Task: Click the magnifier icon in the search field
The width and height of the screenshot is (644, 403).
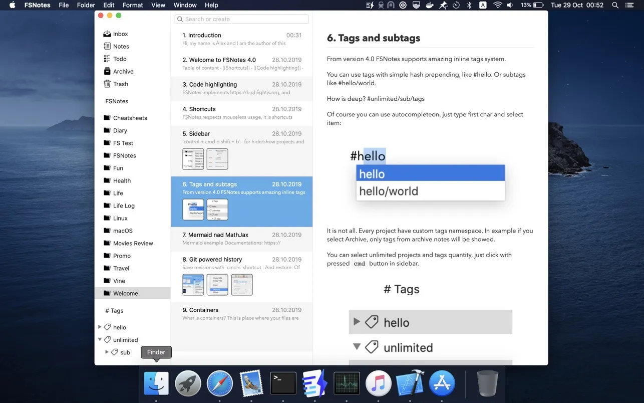Action: coord(180,19)
